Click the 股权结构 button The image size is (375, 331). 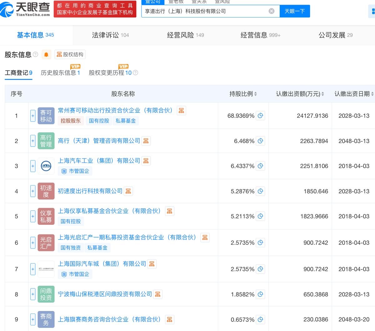click(70, 55)
